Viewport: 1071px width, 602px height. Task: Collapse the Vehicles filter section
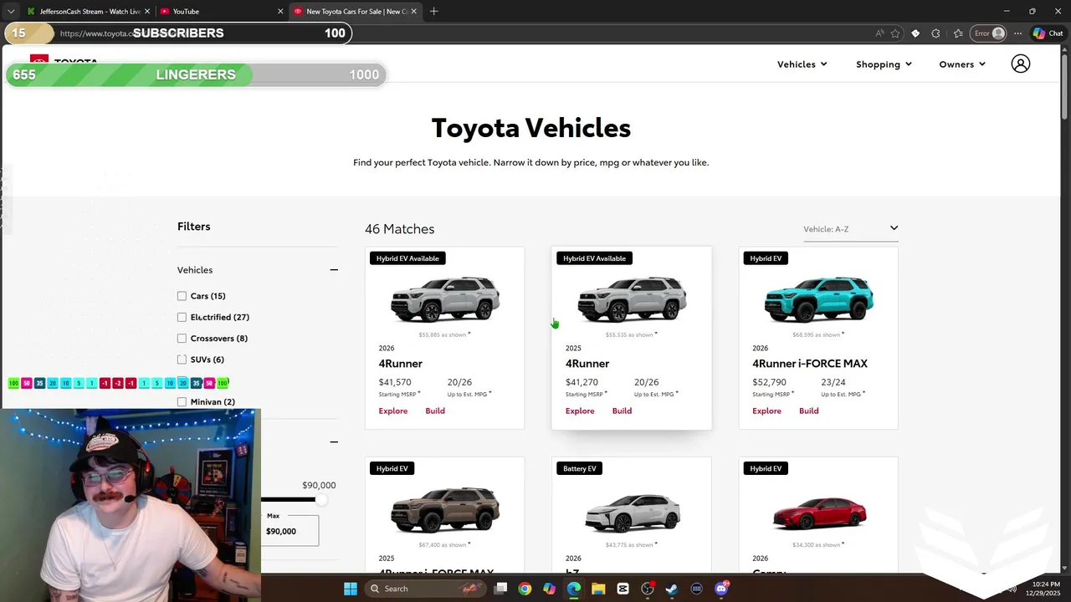[334, 270]
